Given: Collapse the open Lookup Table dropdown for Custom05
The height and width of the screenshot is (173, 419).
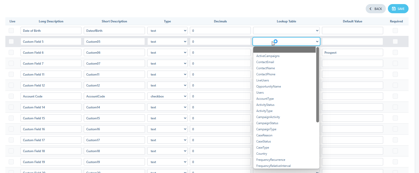Looking at the screenshot, I should tap(286, 41).
